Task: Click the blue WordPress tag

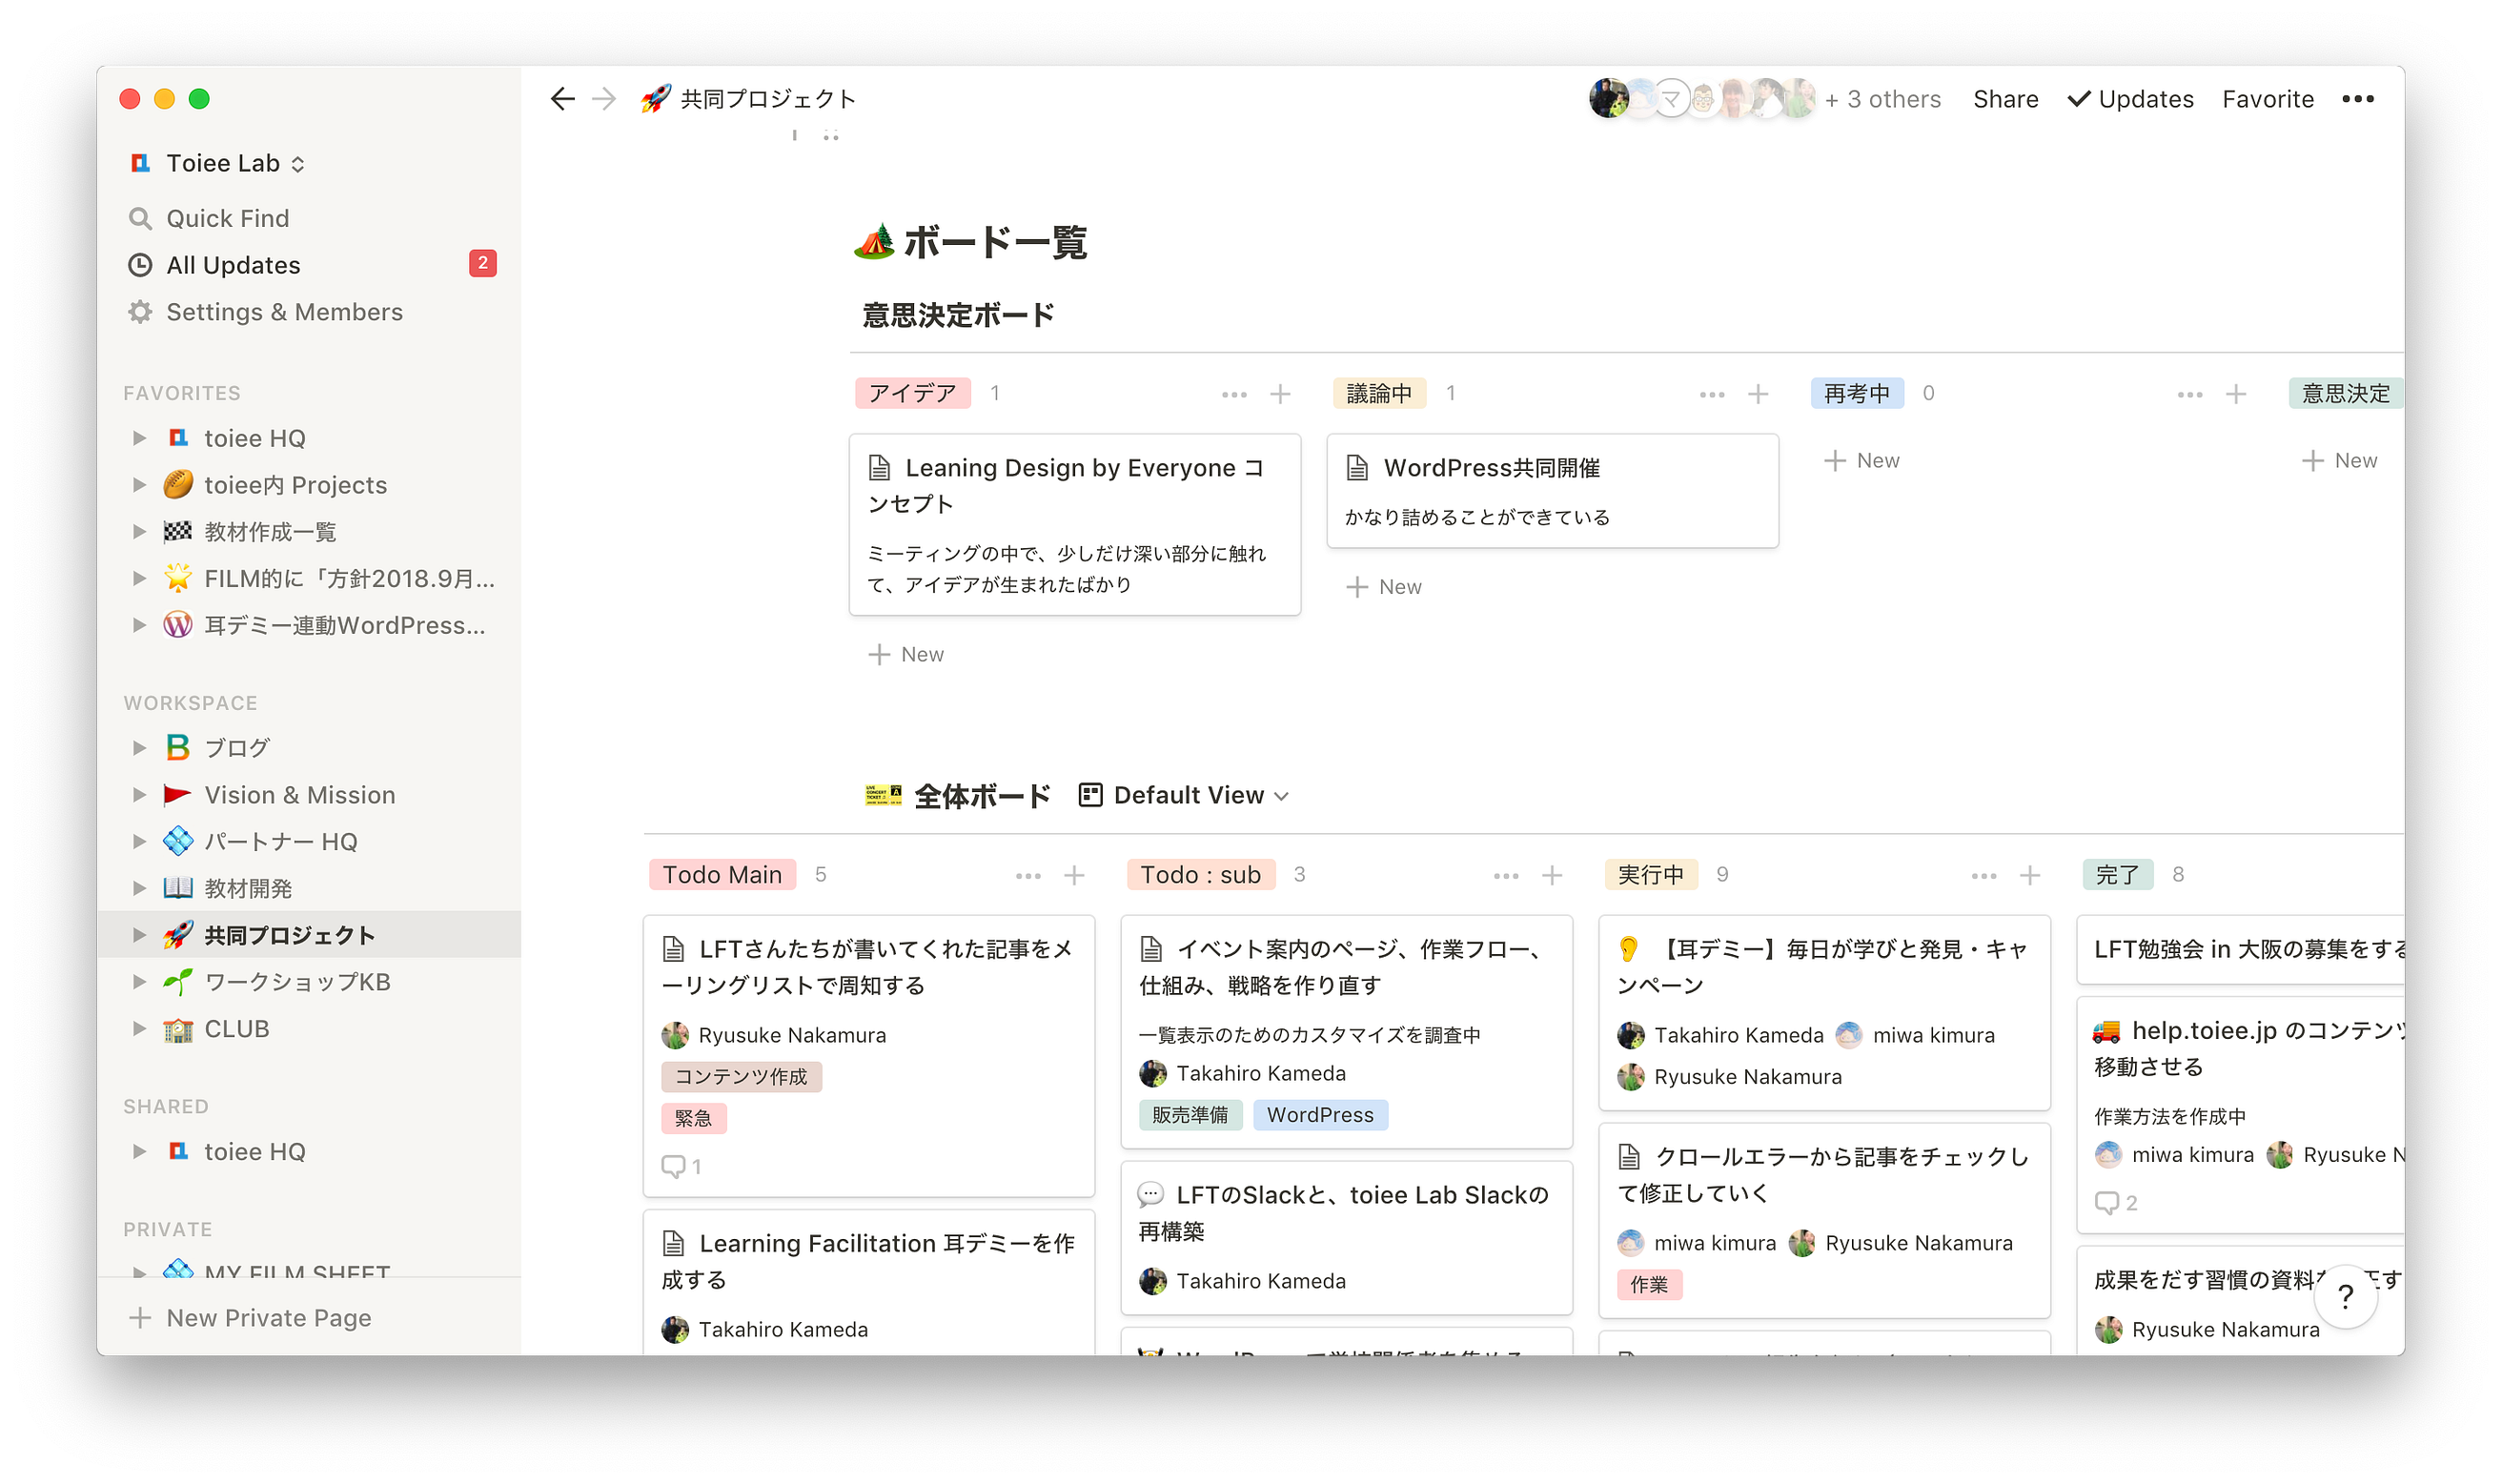Action: click(1319, 1114)
